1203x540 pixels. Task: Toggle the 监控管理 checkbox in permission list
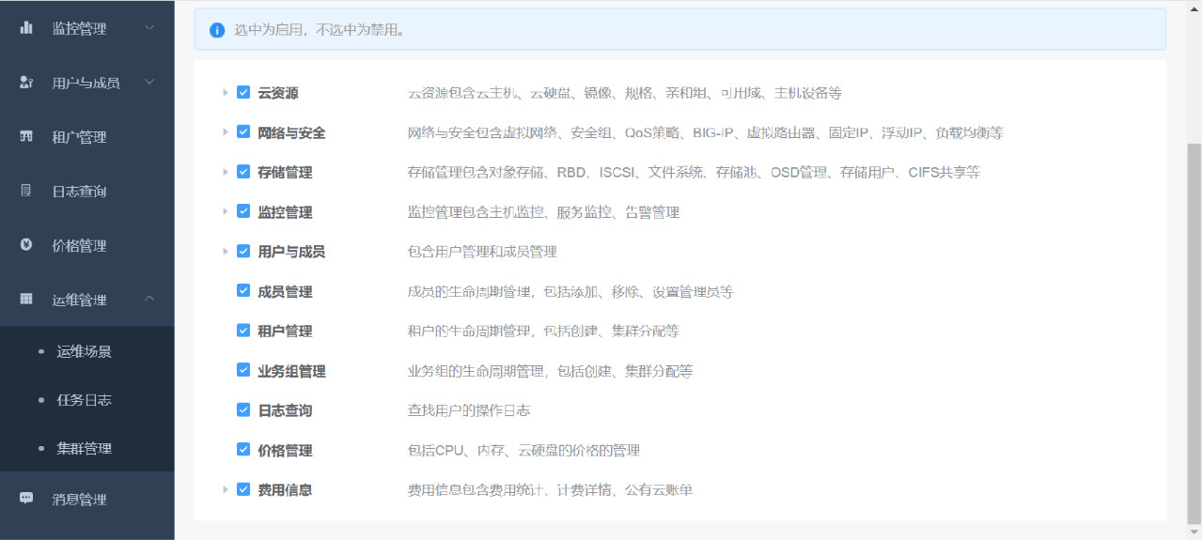click(243, 211)
